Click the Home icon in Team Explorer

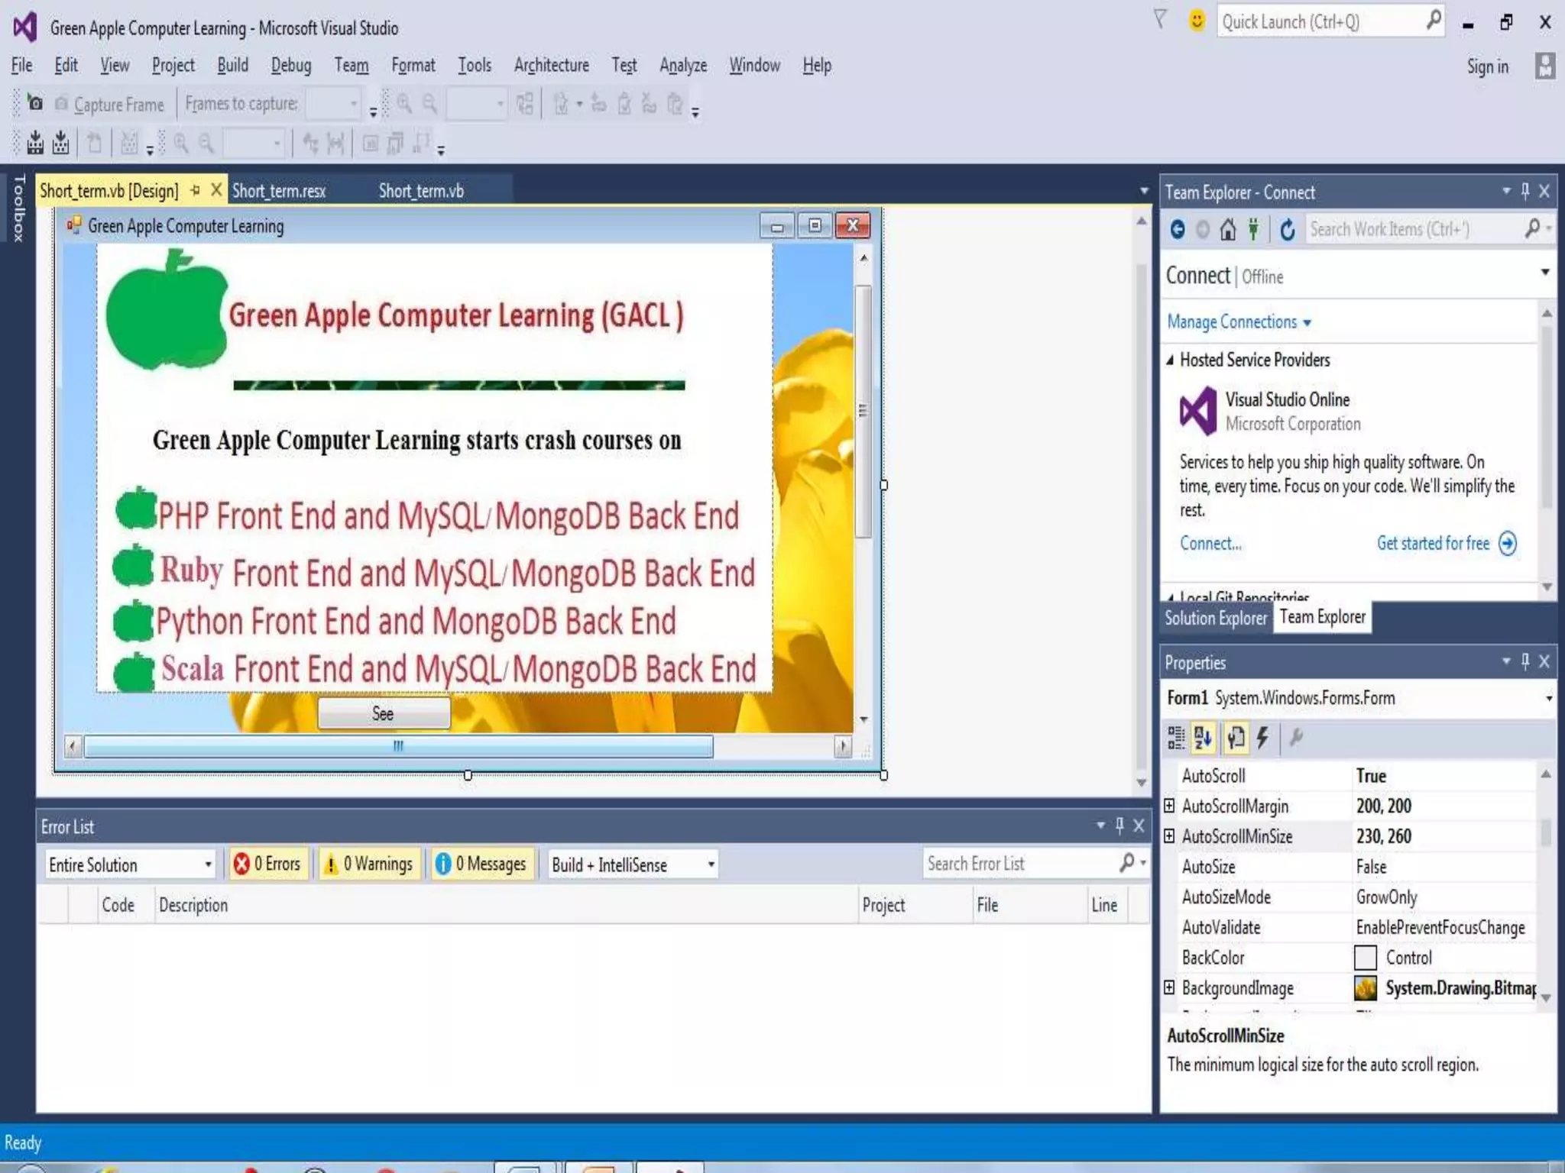pos(1227,229)
